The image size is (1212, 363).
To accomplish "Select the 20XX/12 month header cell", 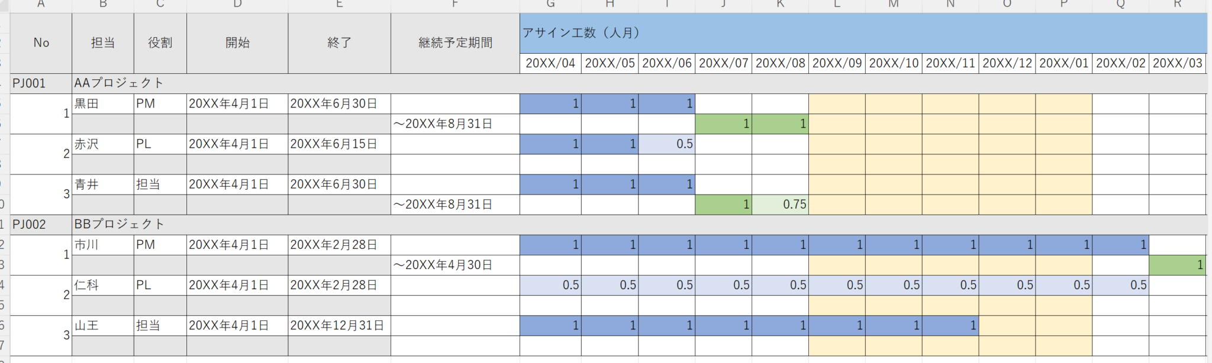I will pos(1007,63).
